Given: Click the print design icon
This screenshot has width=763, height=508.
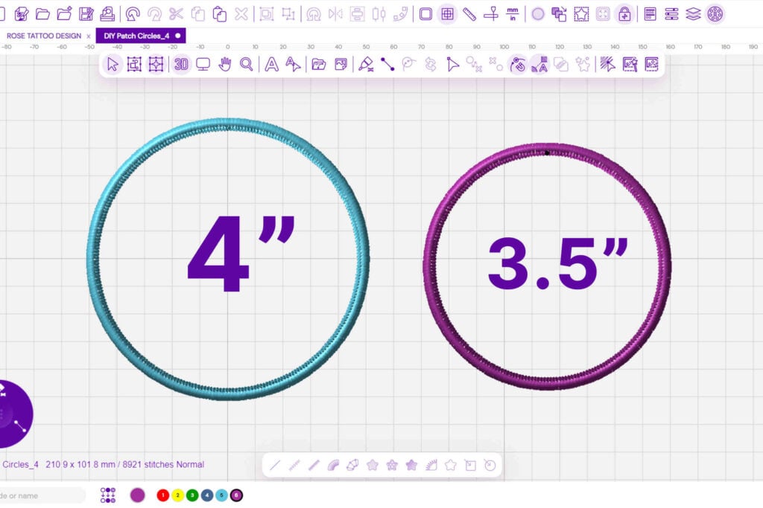Looking at the screenshot, I should [x=108, y=13].
